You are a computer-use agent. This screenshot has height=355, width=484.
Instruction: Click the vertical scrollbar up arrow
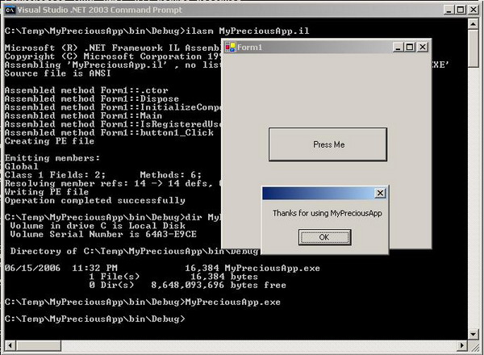point(474,23)
